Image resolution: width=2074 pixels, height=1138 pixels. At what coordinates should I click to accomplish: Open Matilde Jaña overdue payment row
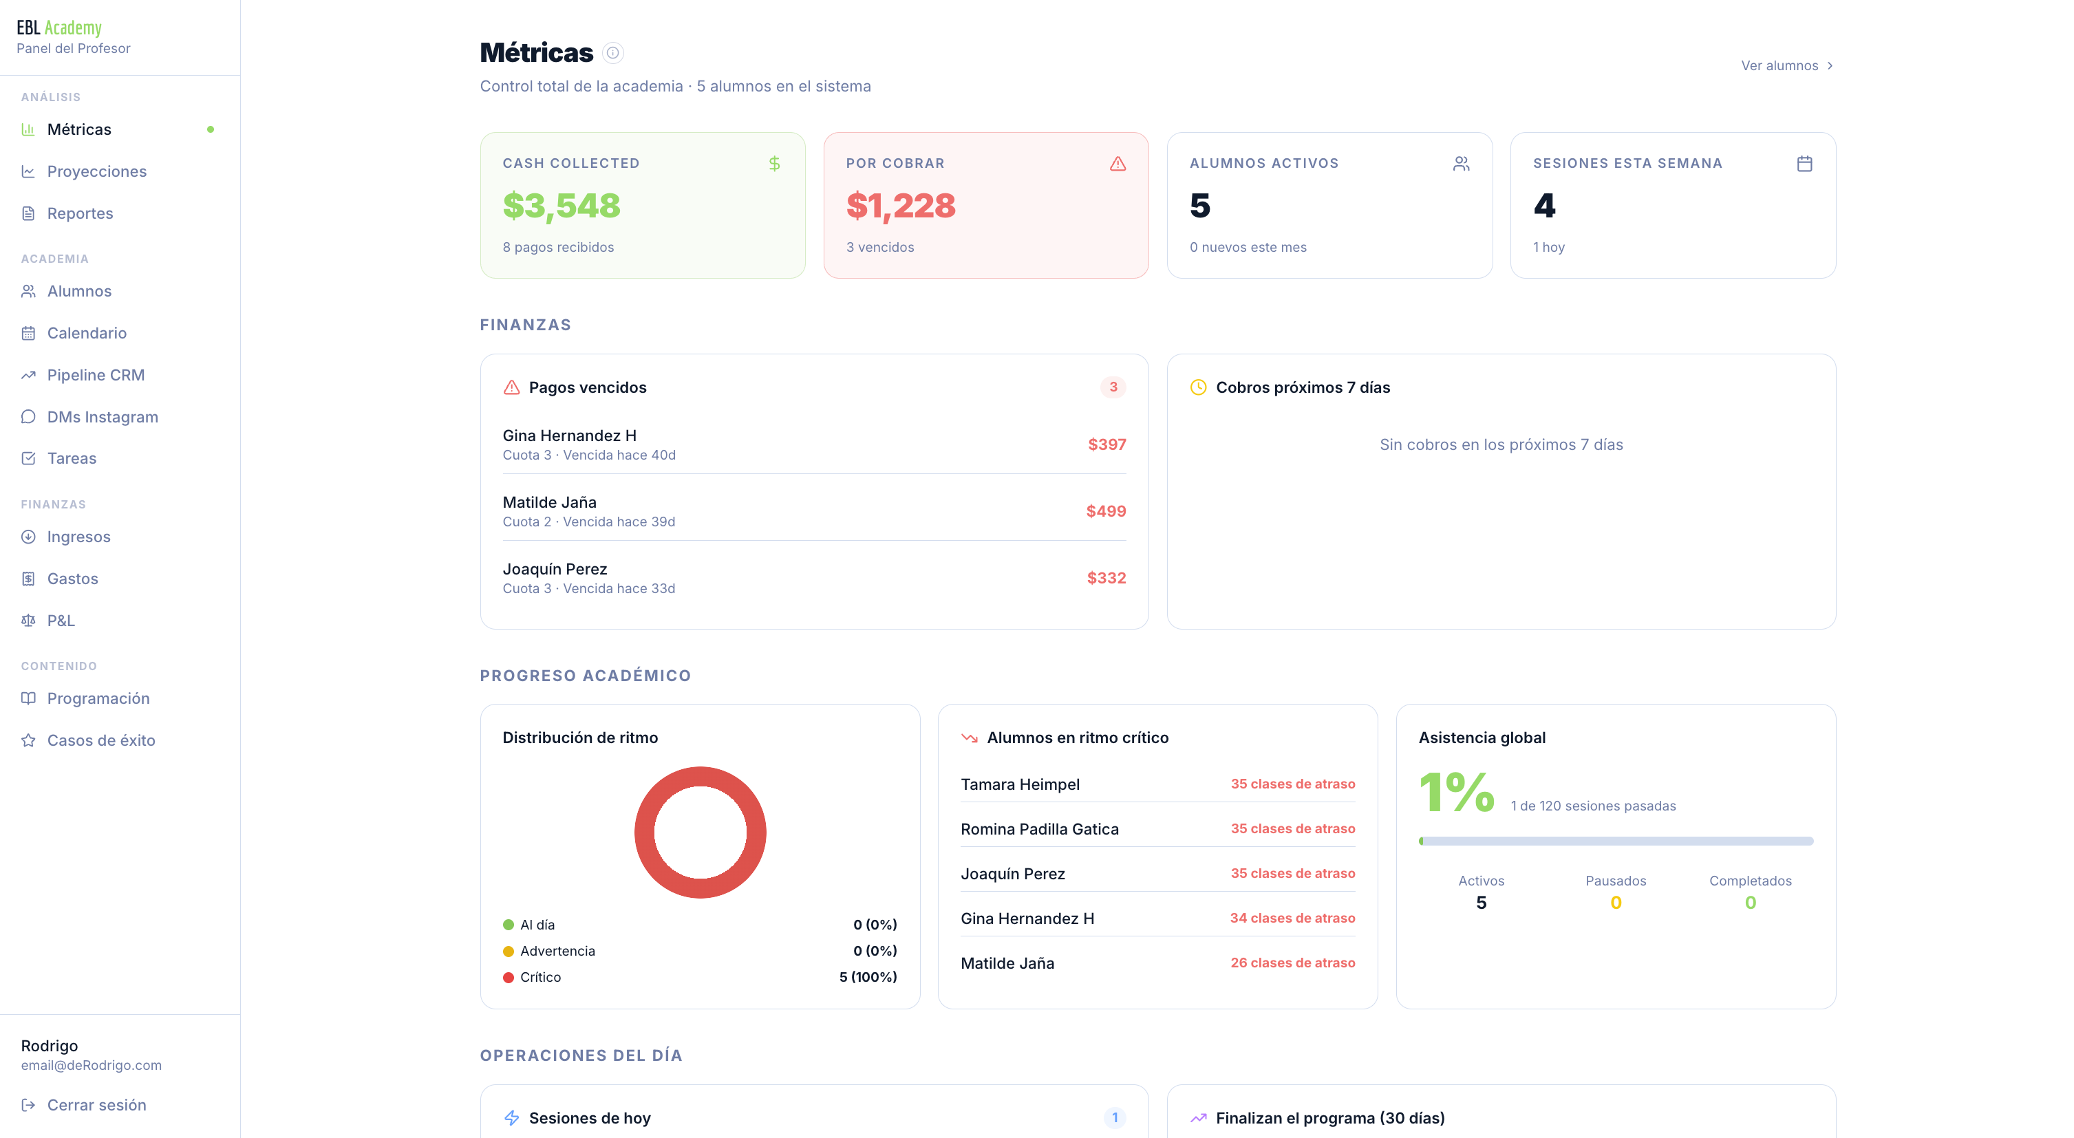tap(814, 511)
